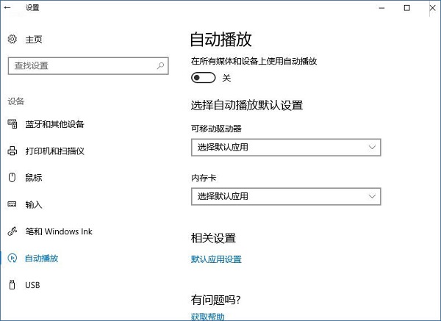Open the 内存卡 default app dropdown
Viewport: 441px width, 321px height.
click(x=285, y=196)
